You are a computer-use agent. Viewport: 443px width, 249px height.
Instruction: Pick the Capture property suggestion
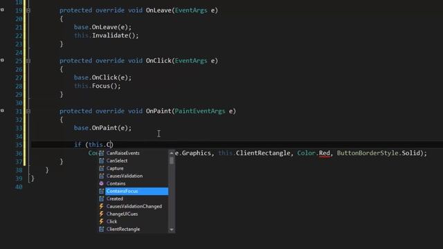(x=115, y=168)
